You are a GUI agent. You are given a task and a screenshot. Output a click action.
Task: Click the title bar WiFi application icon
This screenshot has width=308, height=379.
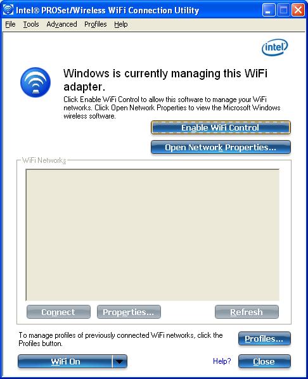coord(8,10)
